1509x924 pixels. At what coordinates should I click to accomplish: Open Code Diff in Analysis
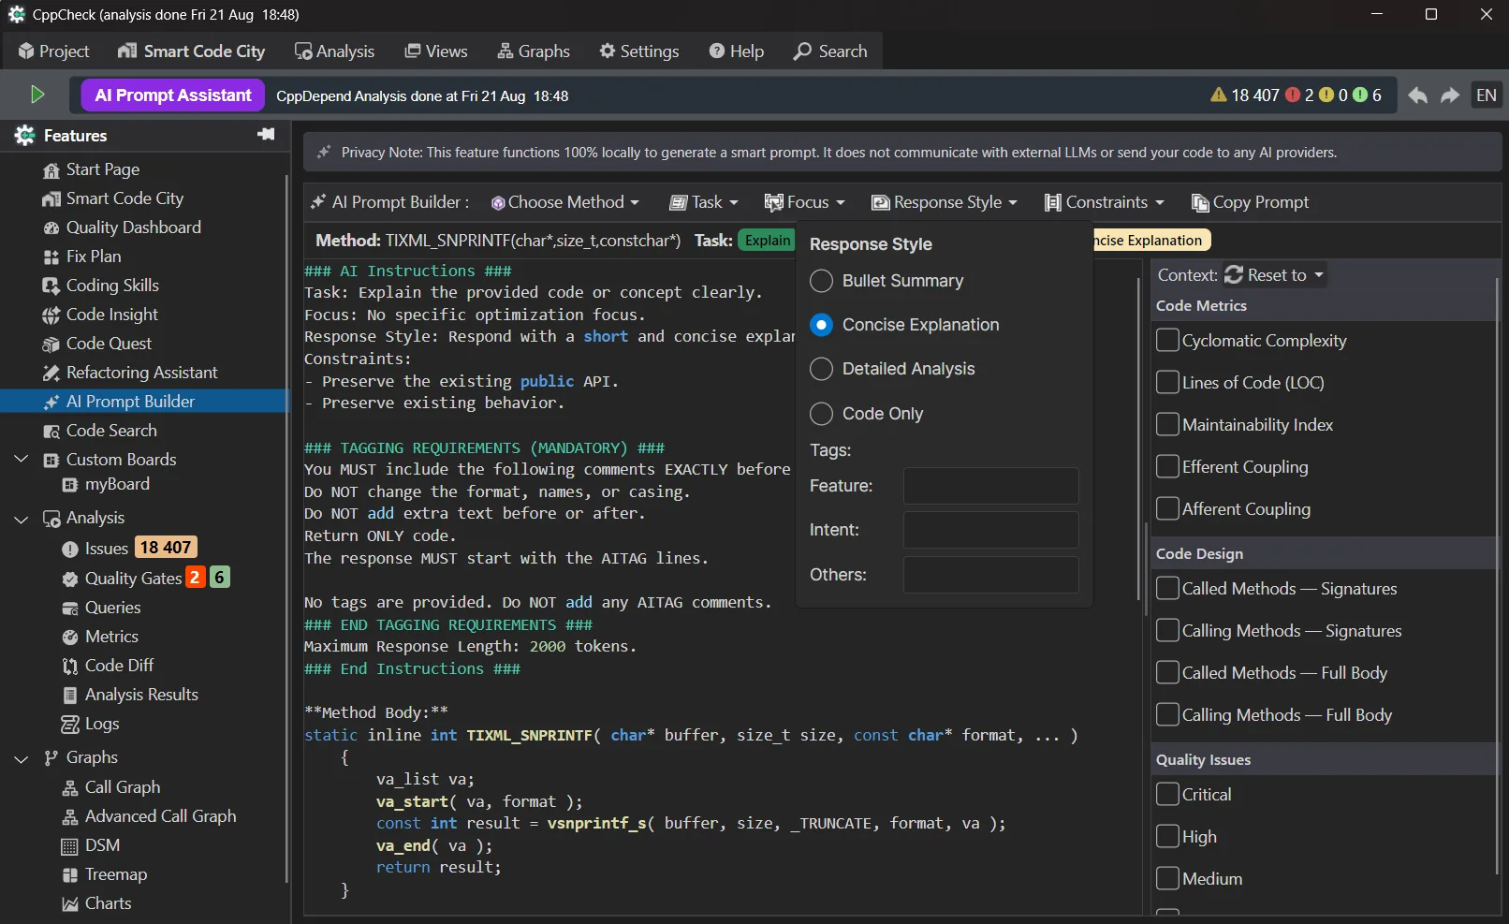(x=108, y=666)
